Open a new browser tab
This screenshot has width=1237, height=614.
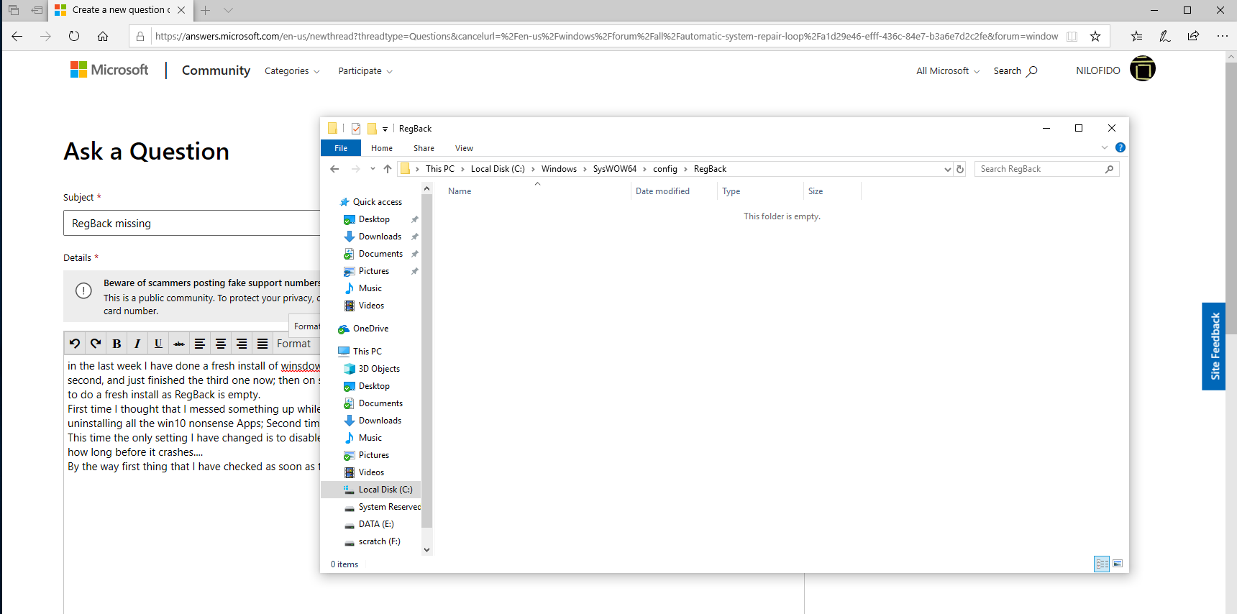coord(206,10)
